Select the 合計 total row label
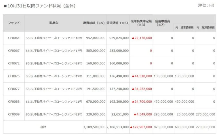The width and height of the screenshot is (221, 137). click(x=43, y=127)
